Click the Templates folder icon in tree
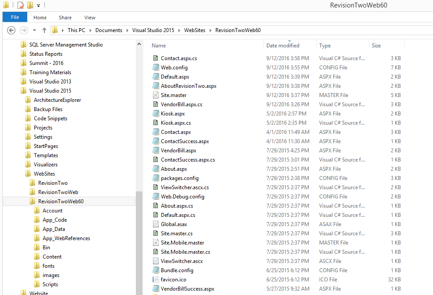433x295 pixels. coord(28,155)
